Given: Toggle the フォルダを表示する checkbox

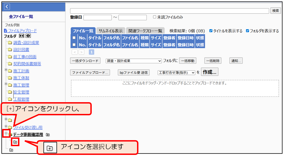Looking at the screenshot, I should [x=247, y=31].
